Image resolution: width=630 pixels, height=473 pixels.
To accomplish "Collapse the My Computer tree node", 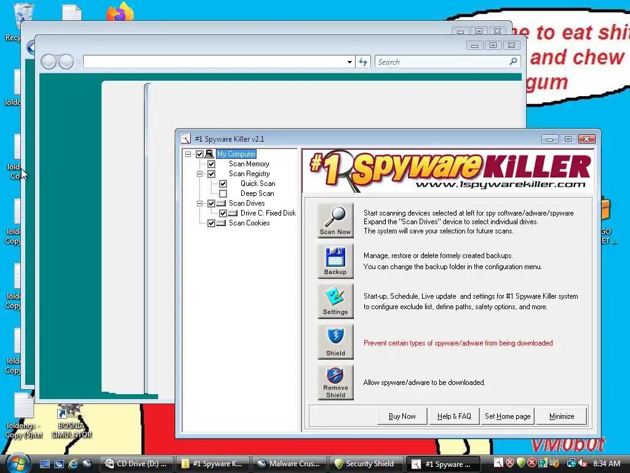I will coord(188,154).
